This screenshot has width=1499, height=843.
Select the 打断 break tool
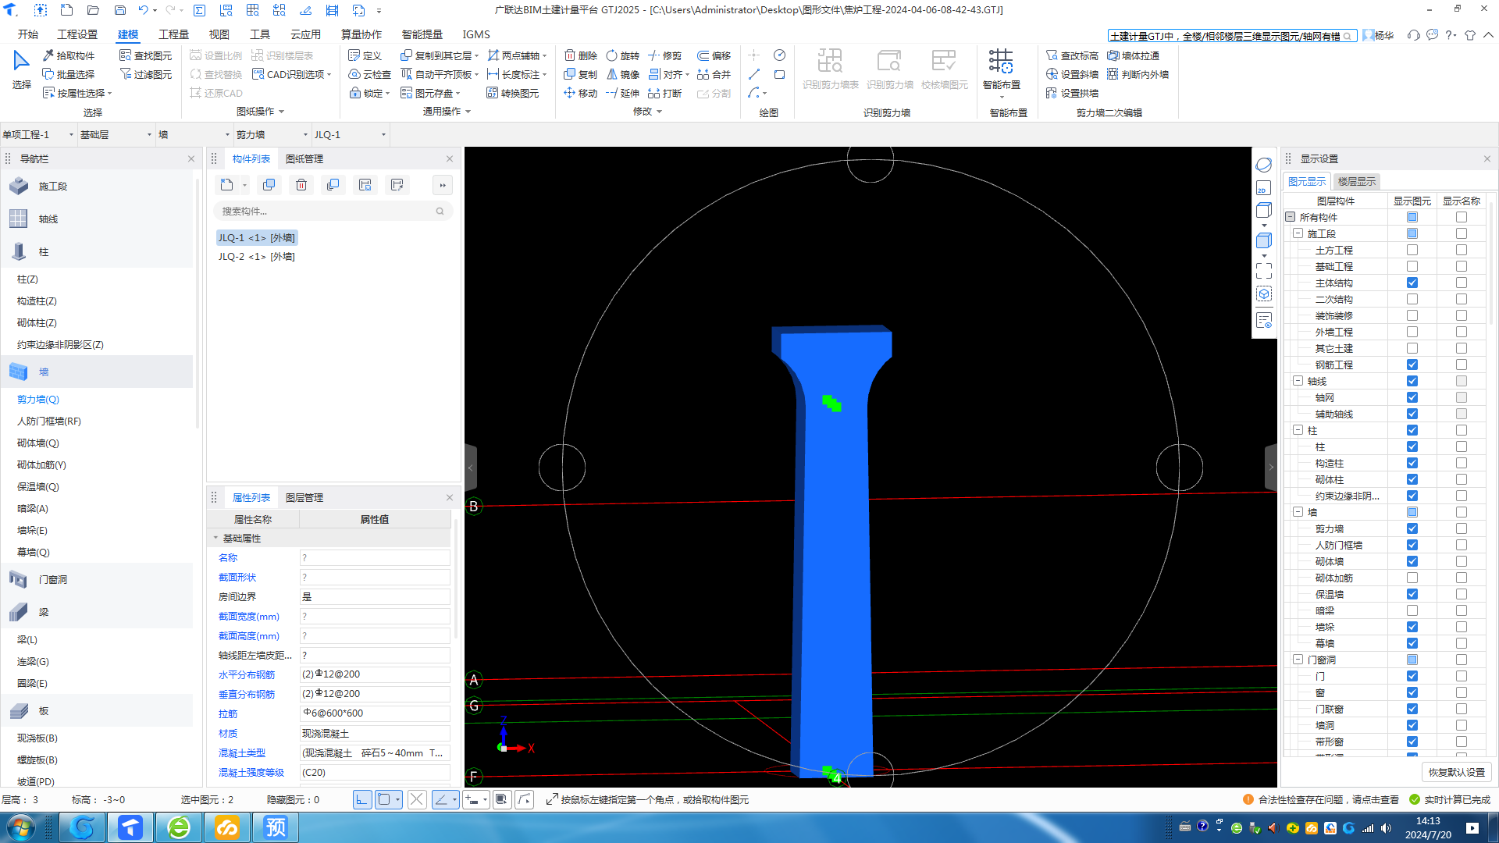pos(665,93)
